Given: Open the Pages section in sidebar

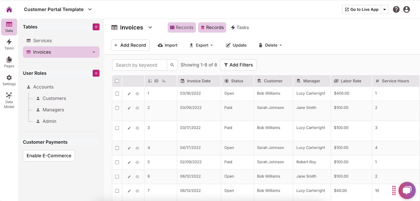Looking at the screenshot, I should [9, 62].
